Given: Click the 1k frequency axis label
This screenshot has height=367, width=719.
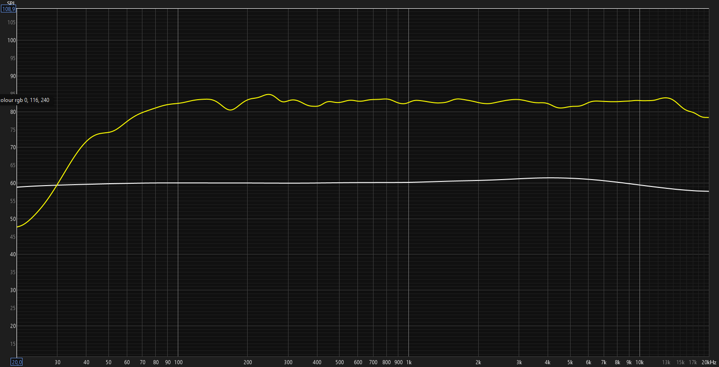Looking at the screenshot, I should point(408,362).
